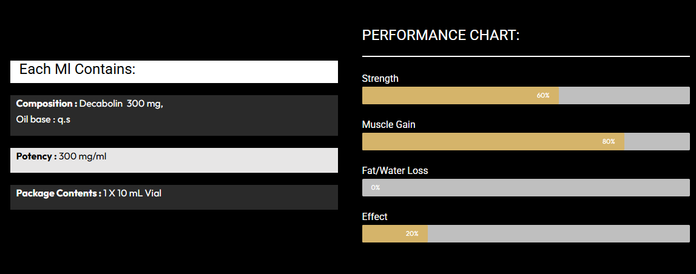Click the bold "Potency :" label
Viewport: 696px width, 274px height.
[36, 156]
